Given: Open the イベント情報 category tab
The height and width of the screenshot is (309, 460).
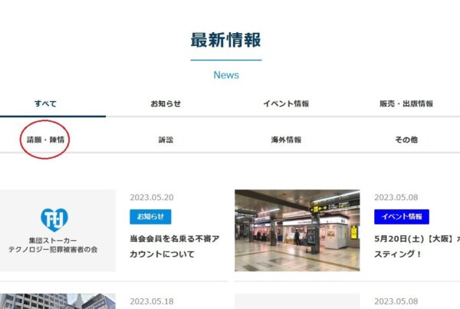Looking at the screenshot, I should point(286,104).
